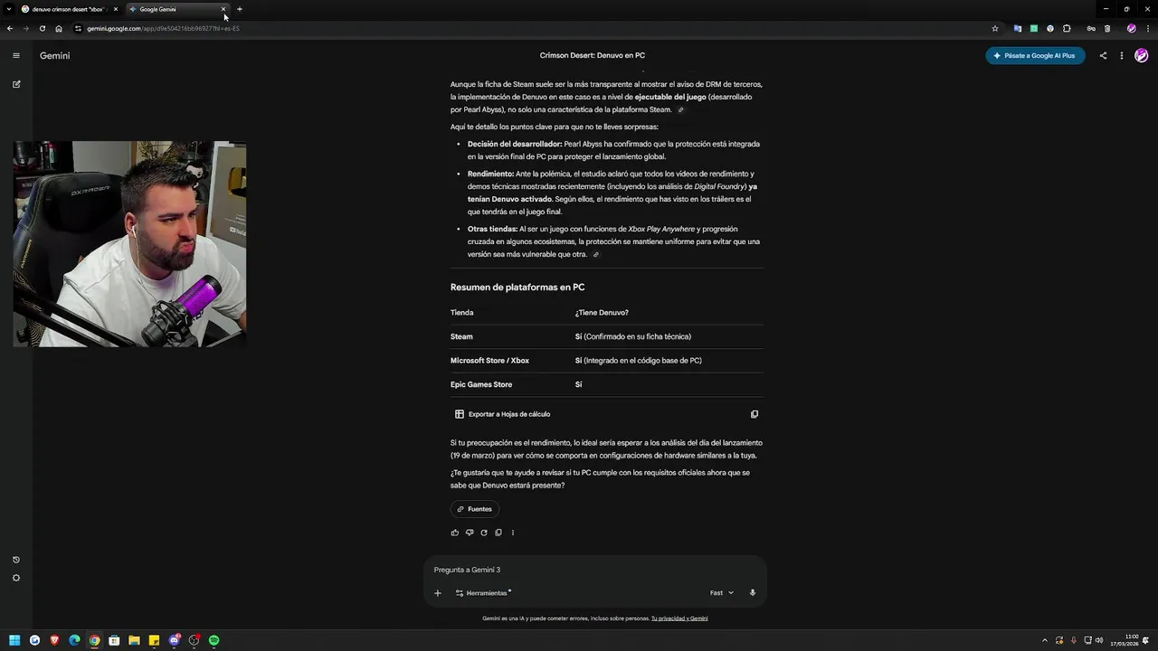The width and height of the screenshot is (1158, 651).
Task: Open Chrome profile avatar in toolbar
Action: pos(1131,28)
